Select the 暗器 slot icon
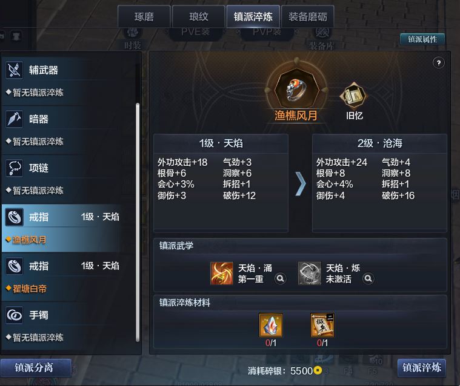This screenshot has height=386, width=460. pyautogui.click(x=14, y=119)
